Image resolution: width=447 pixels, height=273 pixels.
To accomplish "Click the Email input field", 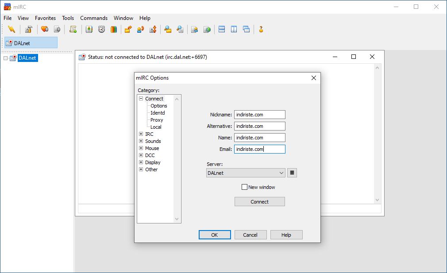I will click(260, 149).
